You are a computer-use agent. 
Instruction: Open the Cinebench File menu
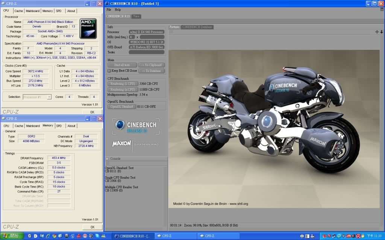pyautogui.click(x=109, y=9)
